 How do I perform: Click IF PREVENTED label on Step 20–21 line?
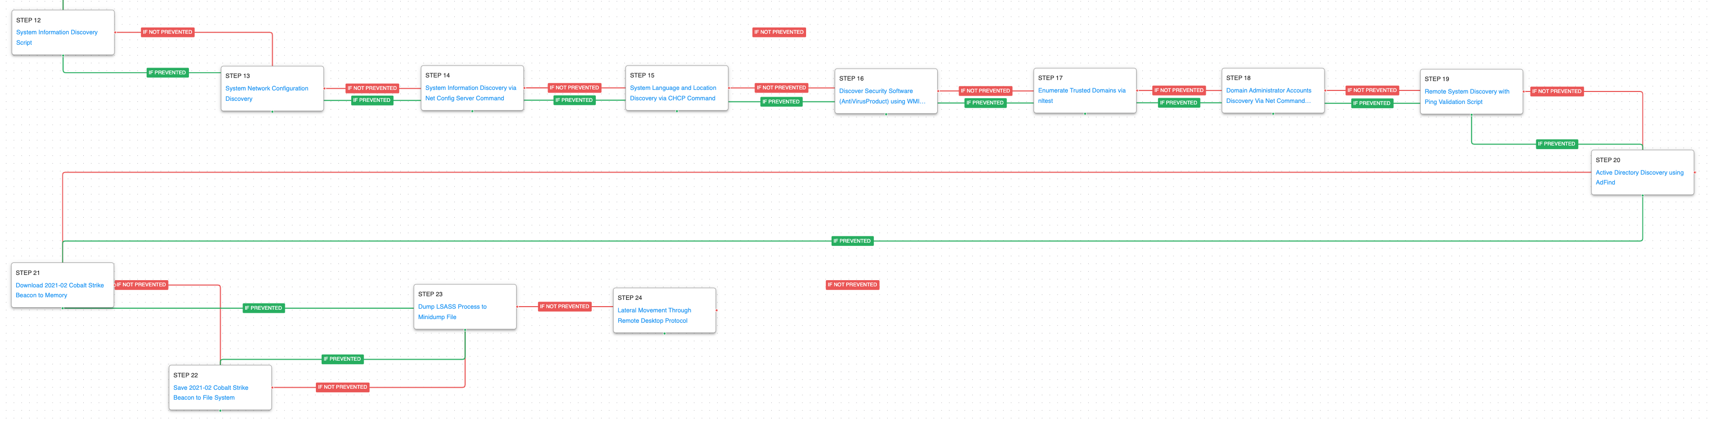(x=852, y=241)
